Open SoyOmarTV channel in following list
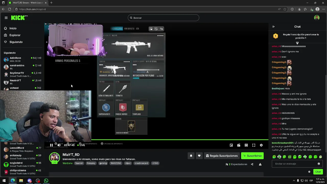This screenshot has width=327, height=184. tap(22, 74)
